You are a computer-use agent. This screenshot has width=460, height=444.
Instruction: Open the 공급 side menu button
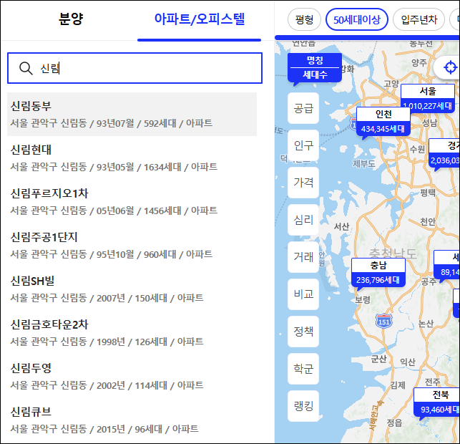pos(303,108)
